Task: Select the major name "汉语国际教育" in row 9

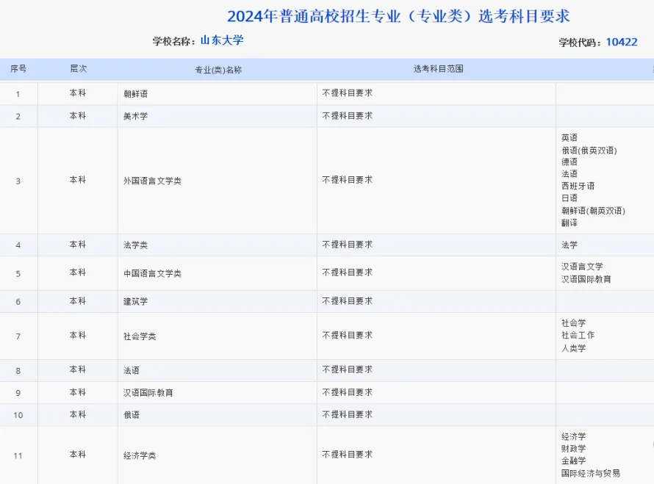Action: 148,393
